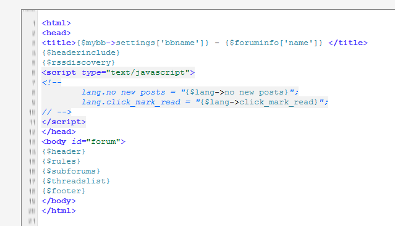Click the <body id="forum"> tag
This screenshot has width=395, height=226.
(83, 141)
